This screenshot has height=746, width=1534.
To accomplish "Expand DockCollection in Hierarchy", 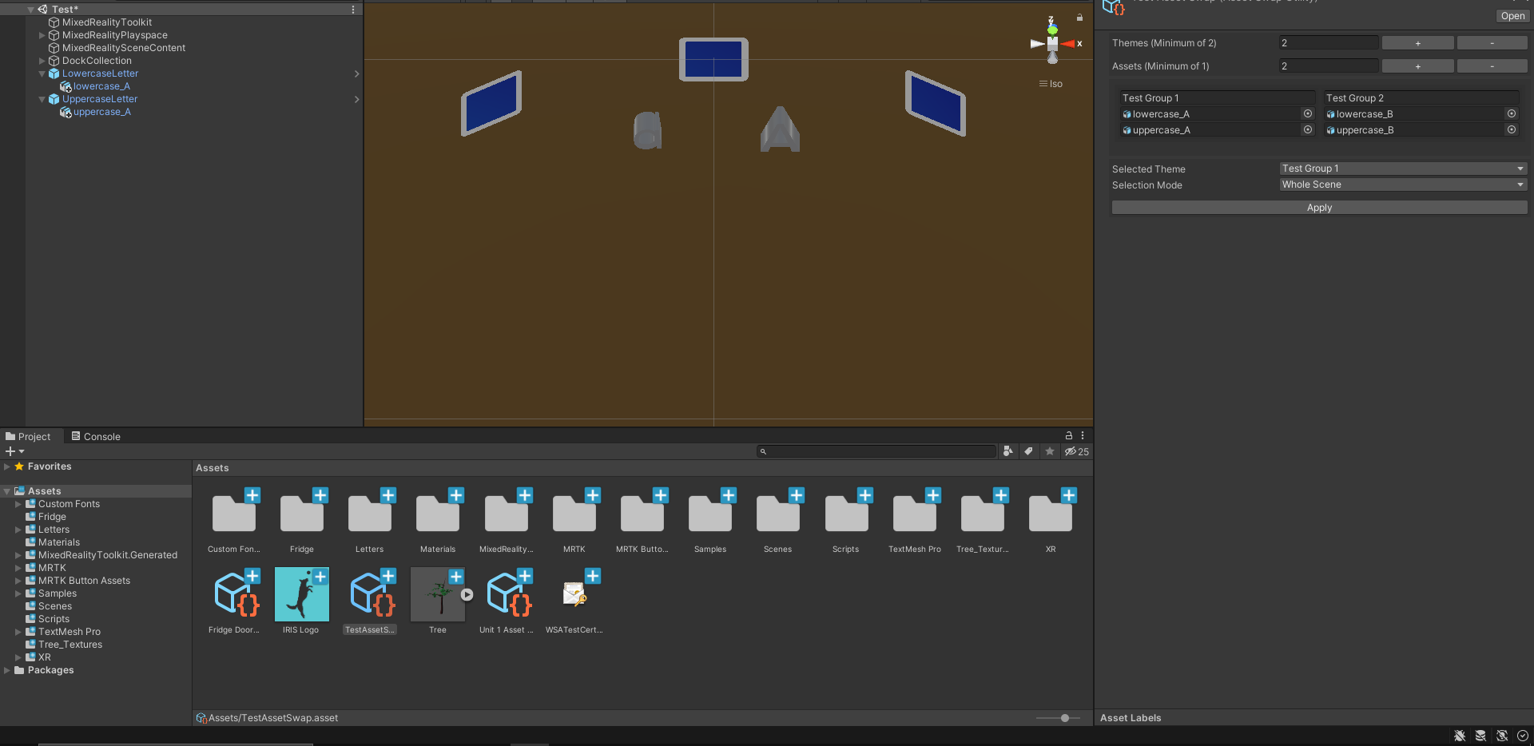I will [42, 61].
